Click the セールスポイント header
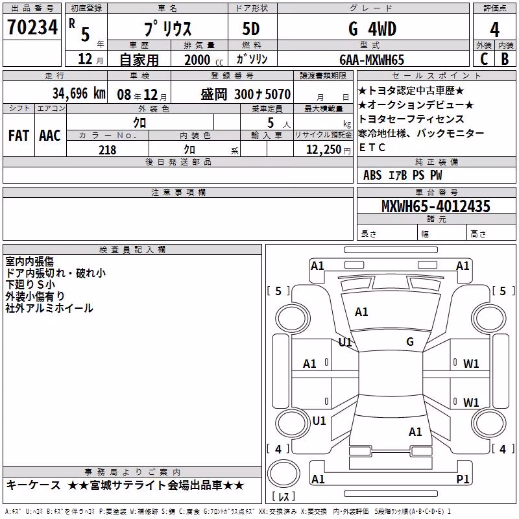Image resolution: width=519 pixels, height=519 pixels. [436, 75]
